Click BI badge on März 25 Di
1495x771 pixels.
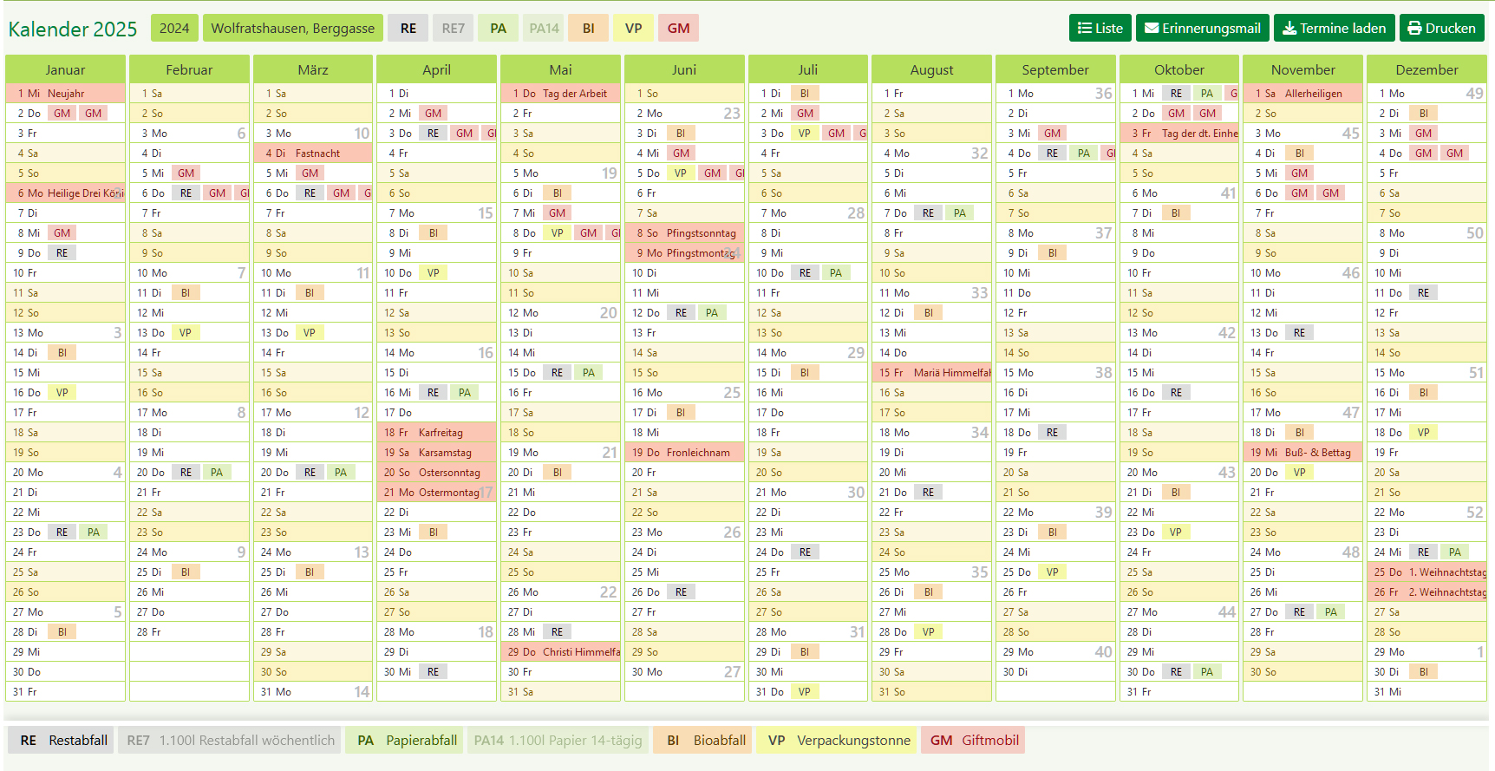310,572
